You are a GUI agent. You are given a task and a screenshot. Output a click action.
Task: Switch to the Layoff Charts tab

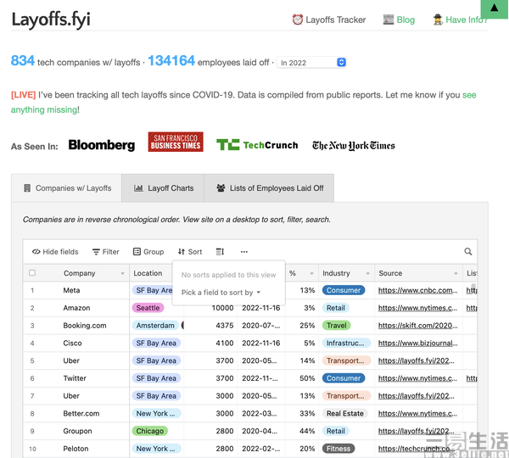tap(163, 188)
